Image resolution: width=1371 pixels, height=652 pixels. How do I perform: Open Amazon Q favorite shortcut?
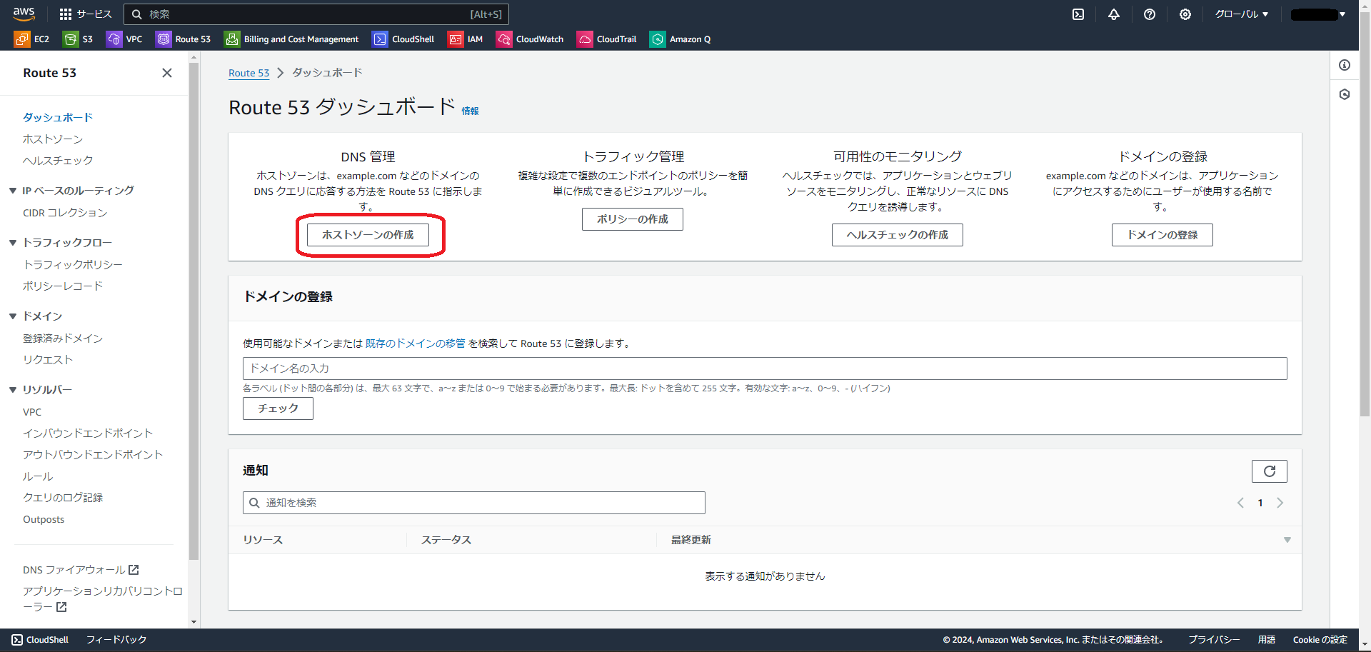click(681, 39)
